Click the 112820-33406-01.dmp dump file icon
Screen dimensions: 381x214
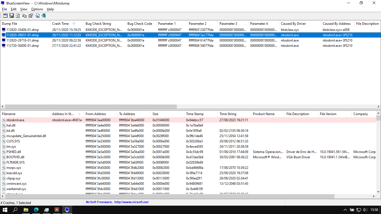(x=4, y=30)
